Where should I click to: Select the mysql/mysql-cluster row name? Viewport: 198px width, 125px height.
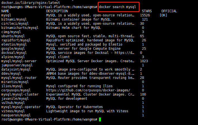pyautogui.click(x=20, y=94)
